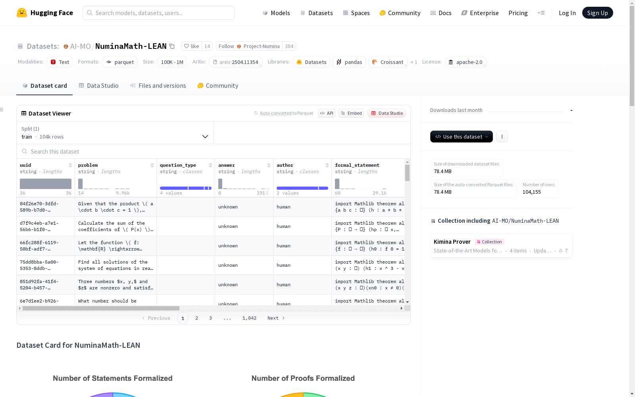Focus the Search this dataset field
The width and height of the screenshot is (635, 397).
point(214,151)
